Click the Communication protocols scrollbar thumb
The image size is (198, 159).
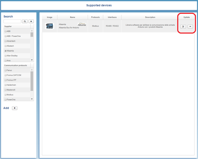(32, 81)
